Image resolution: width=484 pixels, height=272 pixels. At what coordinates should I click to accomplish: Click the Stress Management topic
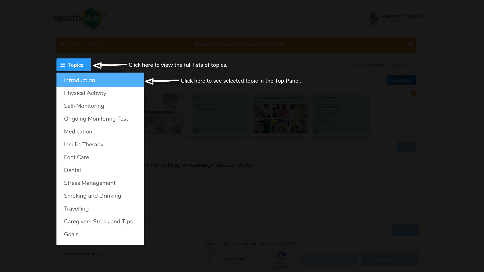click(90, 183)
